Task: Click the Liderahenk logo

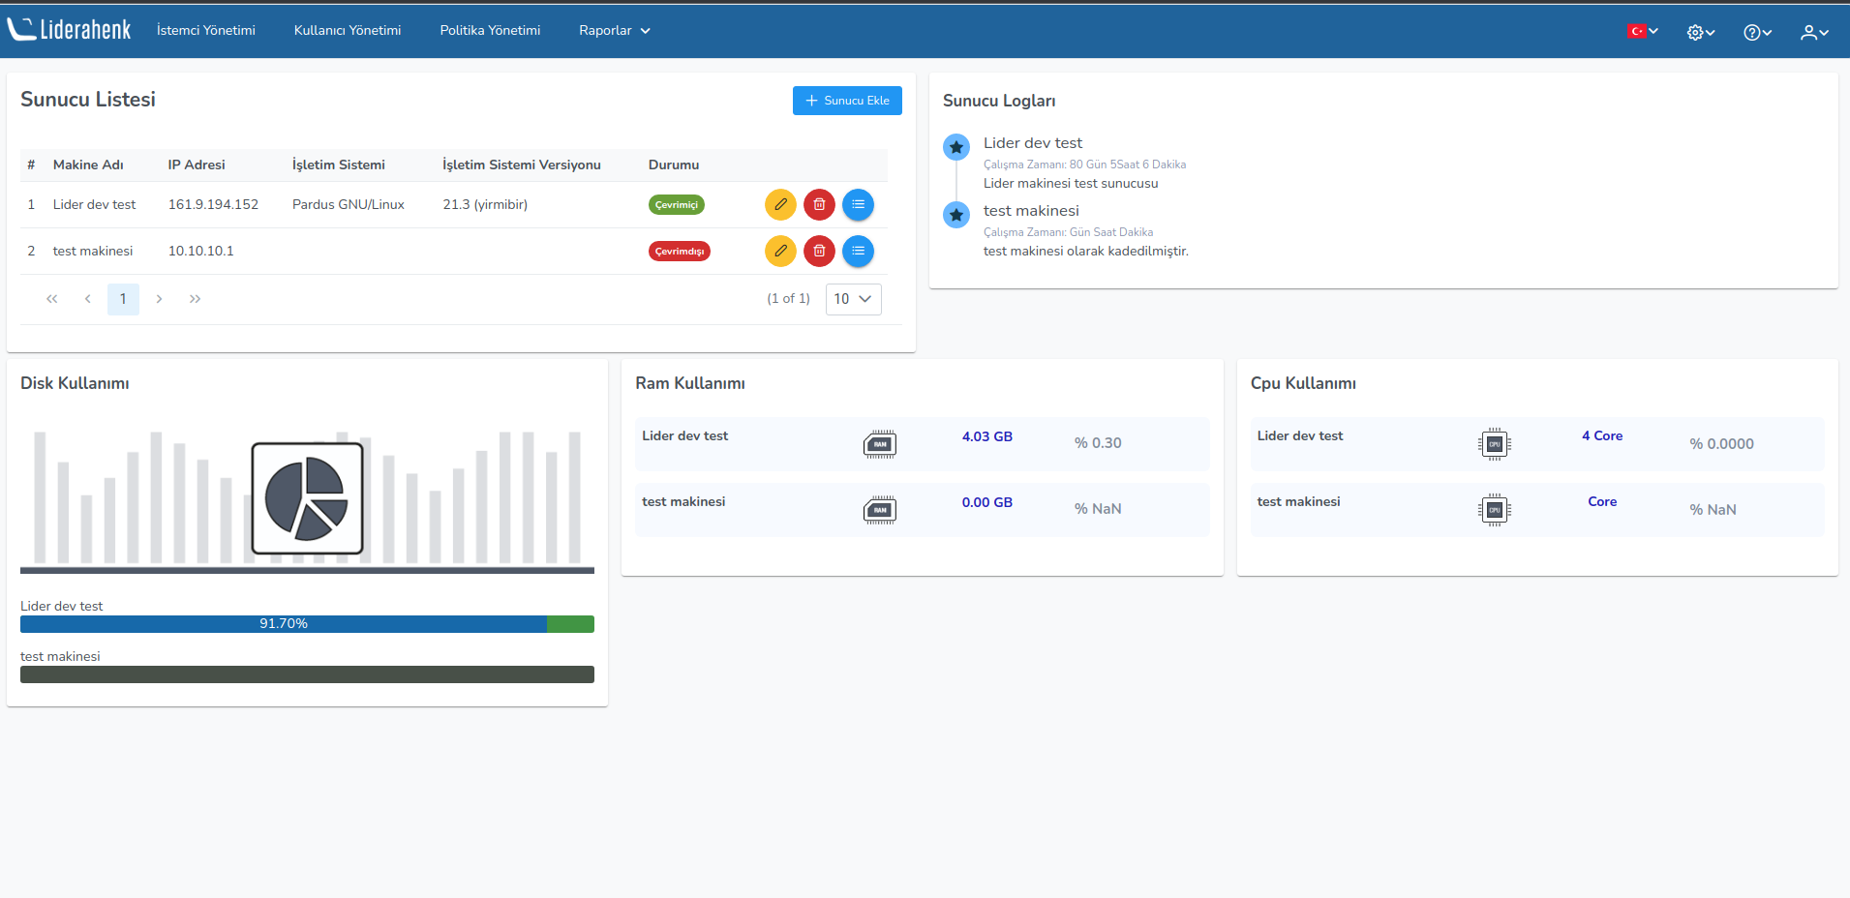Action: 70,30
